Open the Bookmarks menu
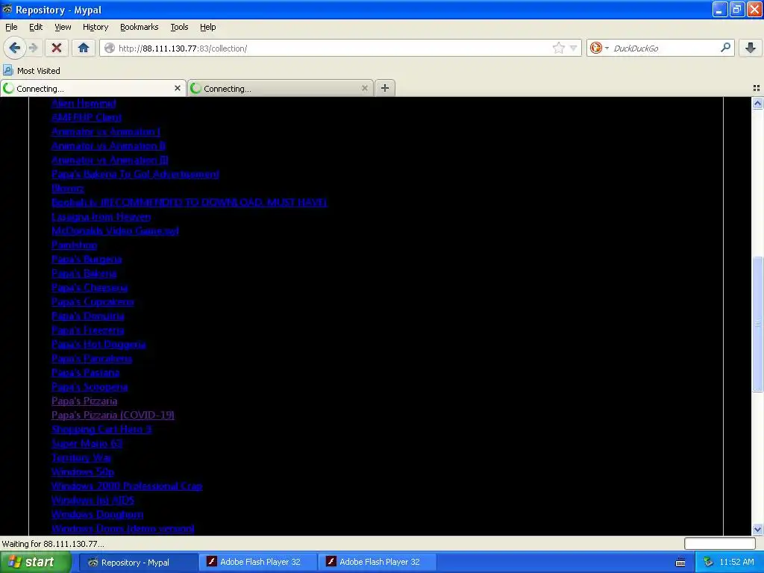Image resolution: width=764 pixels, height=573 pixels. pos(140,27)
